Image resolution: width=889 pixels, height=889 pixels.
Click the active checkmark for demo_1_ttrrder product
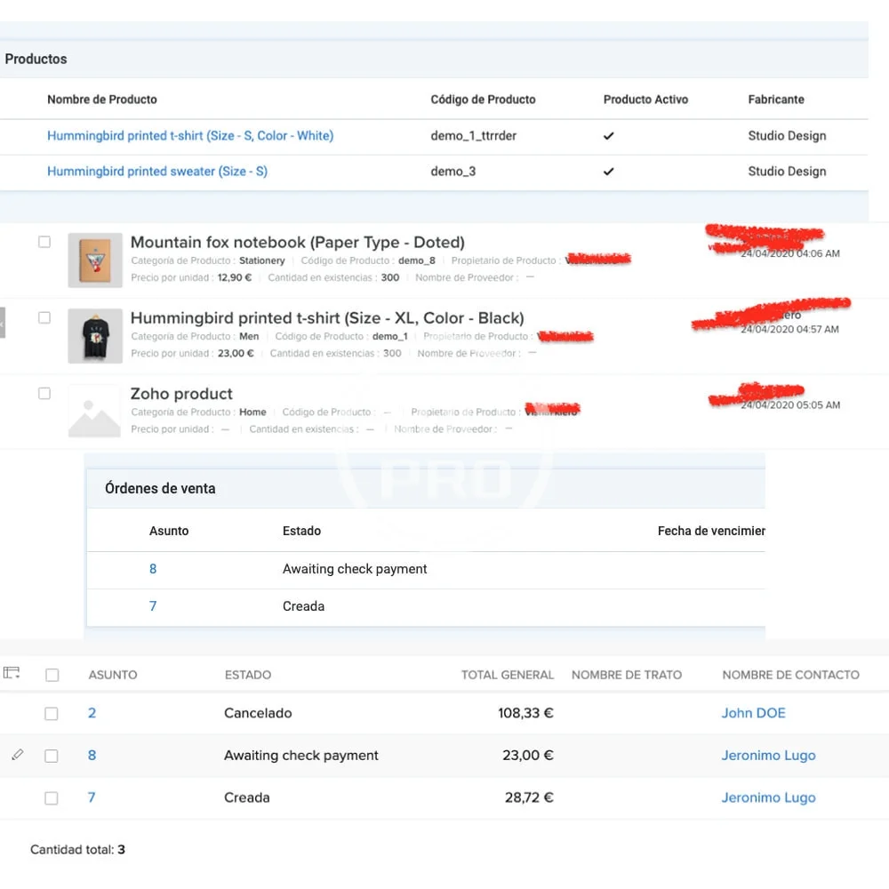point(608,136)
